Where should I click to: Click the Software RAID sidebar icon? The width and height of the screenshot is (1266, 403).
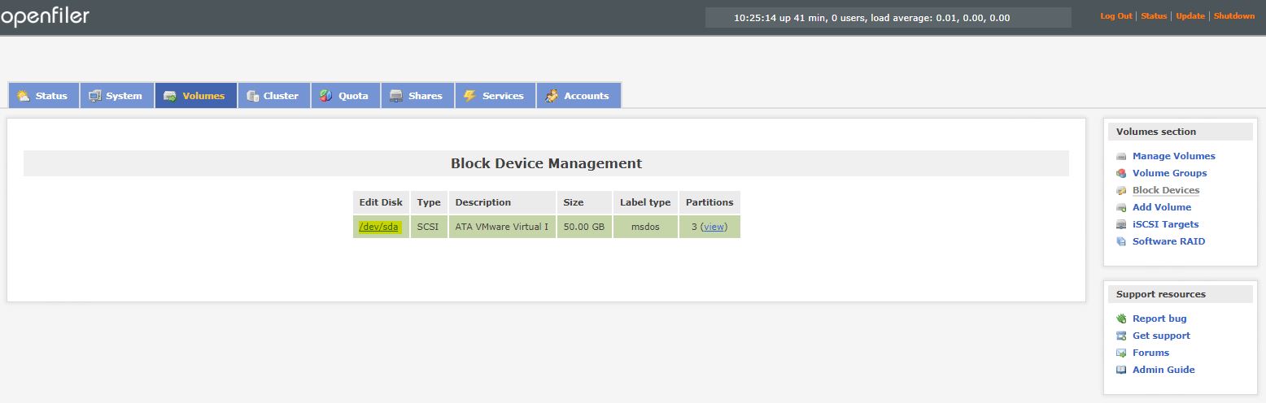point(1121,241)
